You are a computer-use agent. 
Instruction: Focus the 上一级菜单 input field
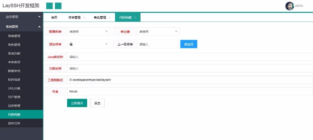pyautogui.click(x=158, y=44)
